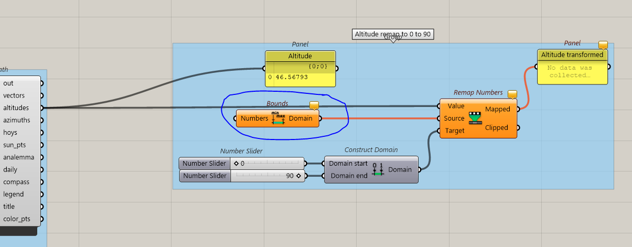Click the output grip of Altitude transformed panel
The width and height of the screenshot is (632, 247).
pos(609,67)
